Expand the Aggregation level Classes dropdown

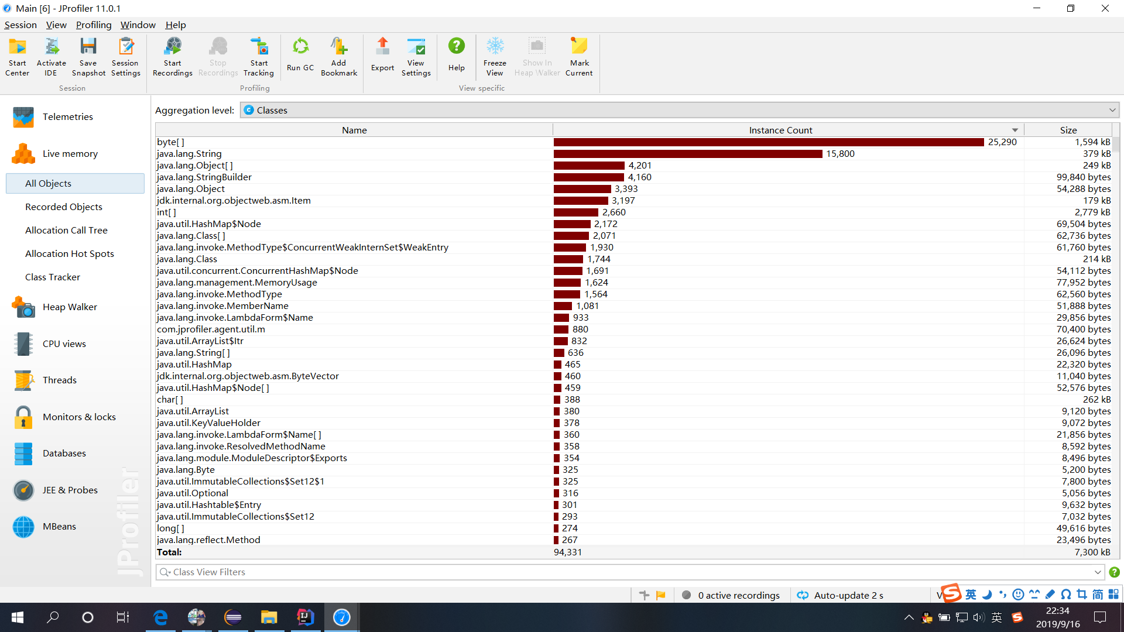1111,110
